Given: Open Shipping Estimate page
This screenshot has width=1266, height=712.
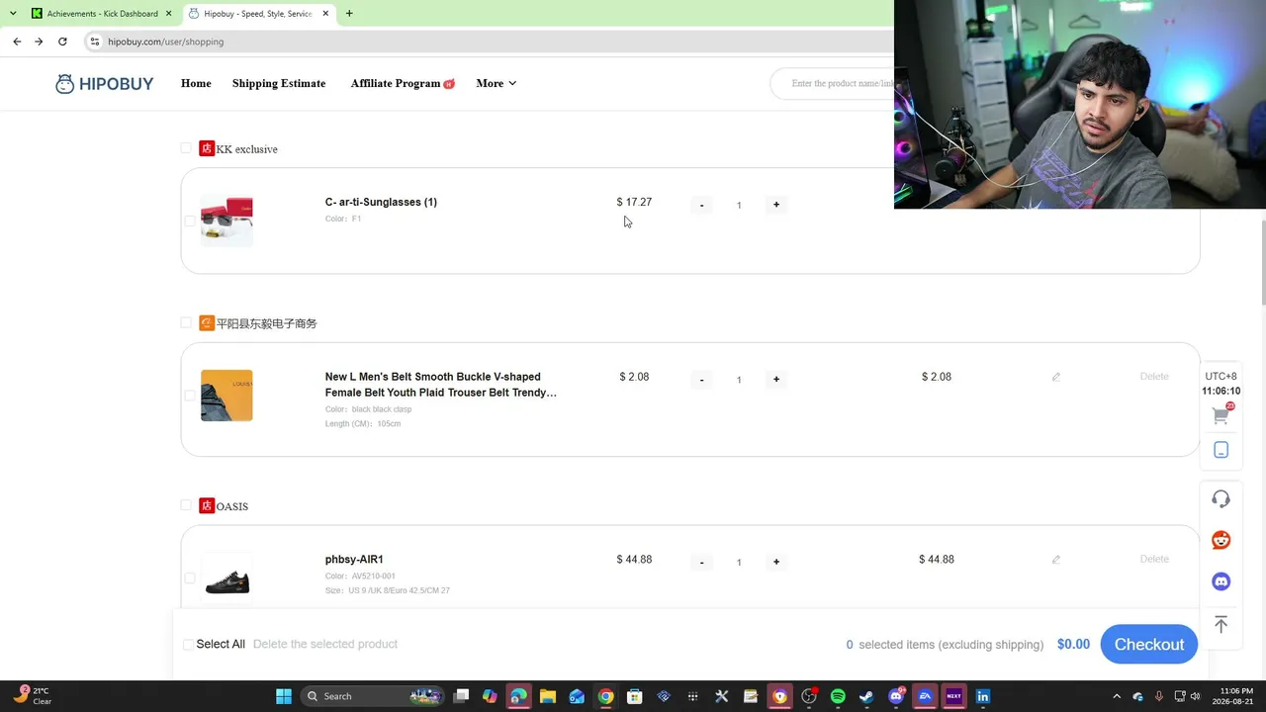Looking at the screenshot, I should click(x=279, y=84).
